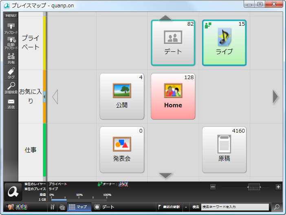
Task: Switch to the デート place tab
Action: 105,207
